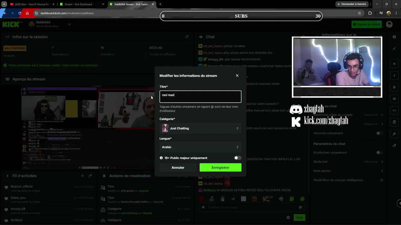Pop out the Fil d'activités panel
Image resolution: width=401 pixels, height=225 pixels.
point(90,176)
